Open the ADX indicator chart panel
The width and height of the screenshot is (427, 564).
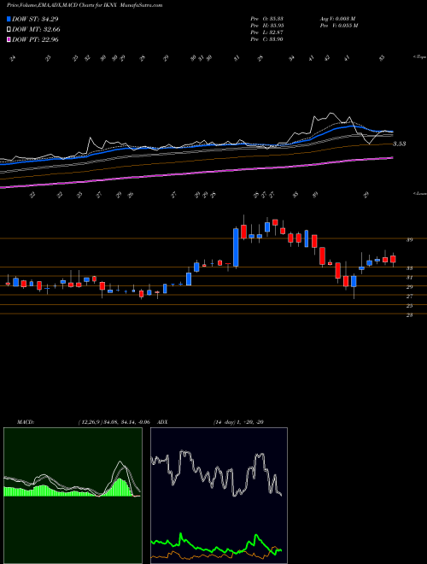[219, 496]
